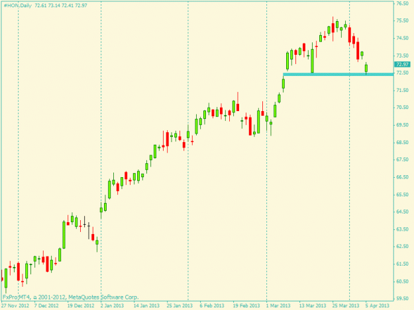
Task: Click the 73.50 price scale label
Action: coord(402,56)
